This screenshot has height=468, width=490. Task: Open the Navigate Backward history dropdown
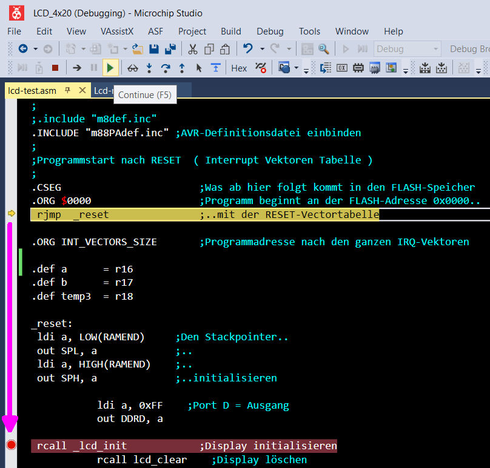(35, 49)
